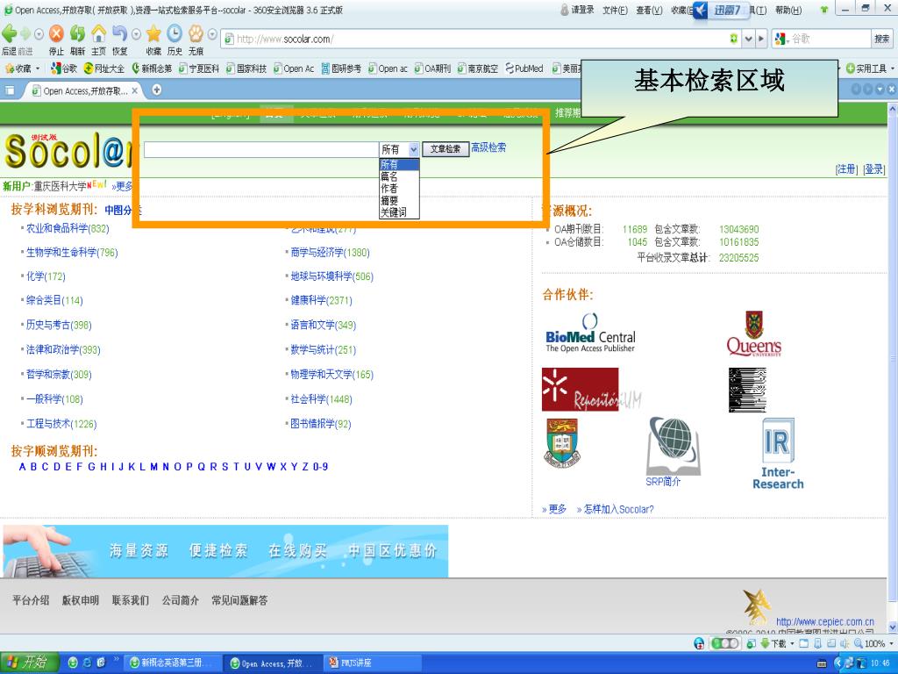898x674 pixels.
Task: Click the paw-print traceless mode icon
Action: [196, 34]
